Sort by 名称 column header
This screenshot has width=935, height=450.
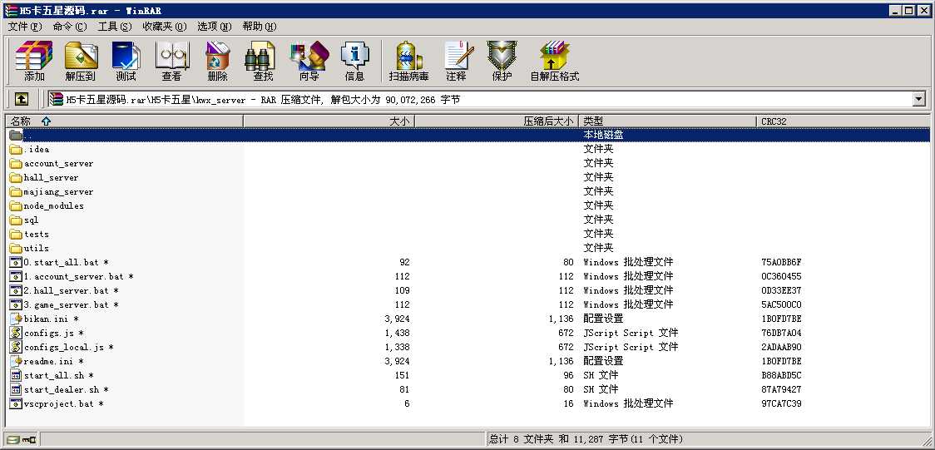(125, 121)
